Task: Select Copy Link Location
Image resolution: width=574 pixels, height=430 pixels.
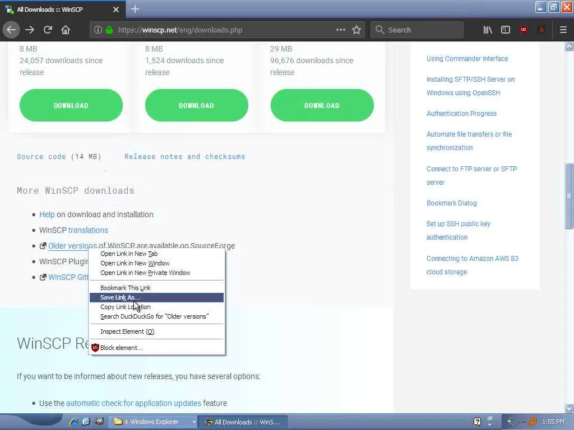Action: pos(156,307)
